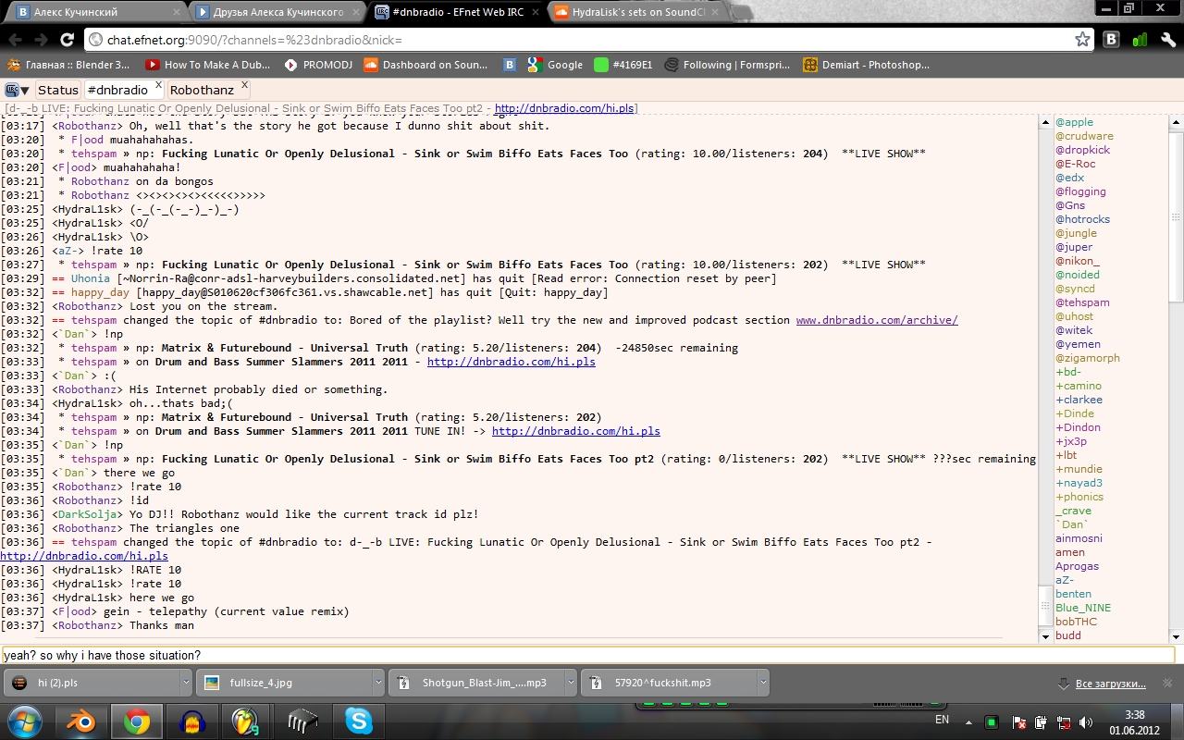Screen dimensions: 1184x740
Task: Open www.dnbradio.com/archive/ link
Action: click(877, 320)
